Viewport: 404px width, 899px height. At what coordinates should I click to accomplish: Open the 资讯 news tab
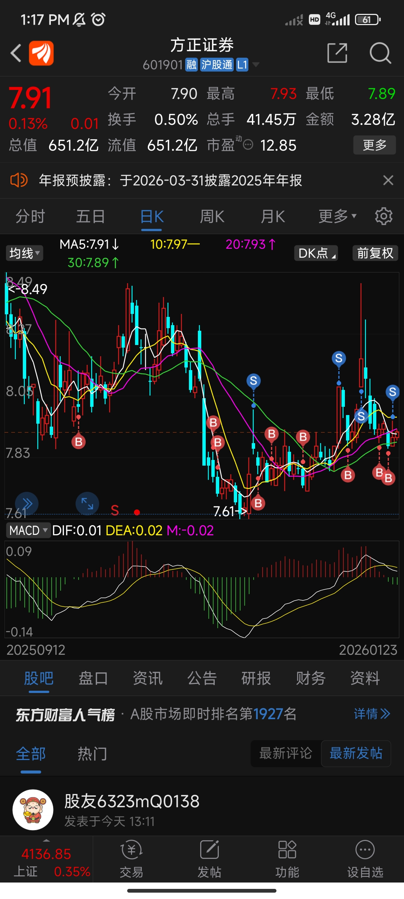click(147, 678)
